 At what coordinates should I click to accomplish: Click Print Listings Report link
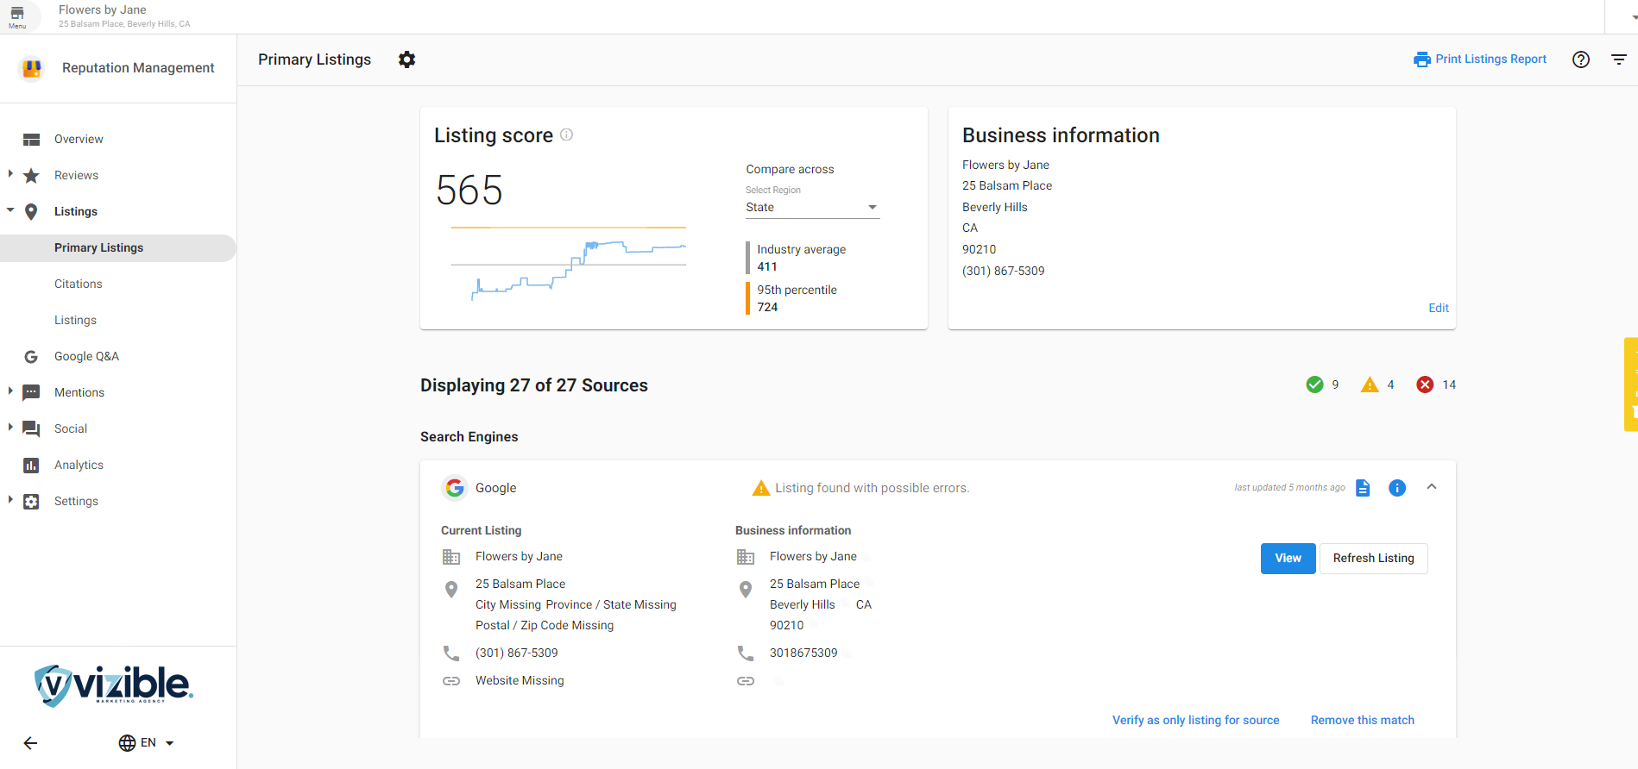(x=1480, y=59)
